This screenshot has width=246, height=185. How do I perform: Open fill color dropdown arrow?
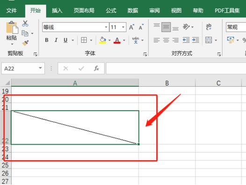(109, 40)
